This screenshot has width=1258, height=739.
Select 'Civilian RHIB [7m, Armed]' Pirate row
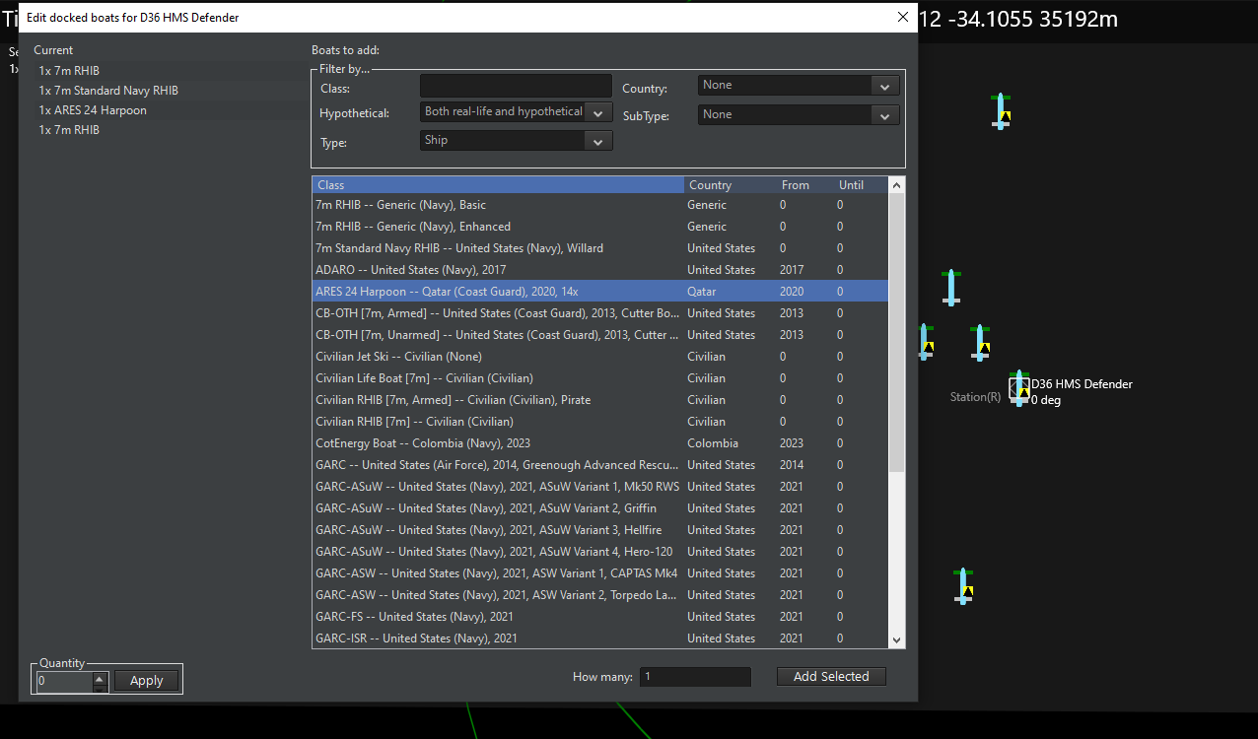pos(599,400)
